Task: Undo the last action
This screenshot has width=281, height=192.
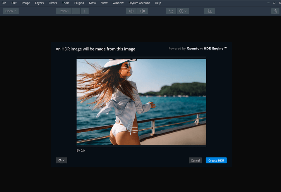Action: tap(171, 11)
